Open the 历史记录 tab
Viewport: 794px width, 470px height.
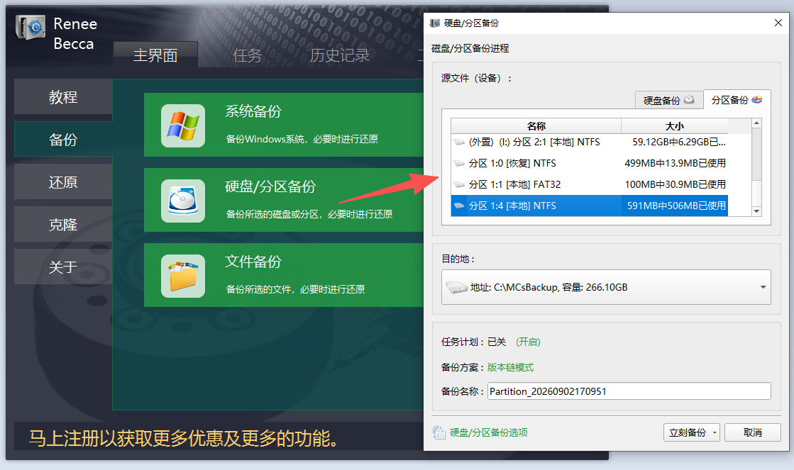point(340,55)
